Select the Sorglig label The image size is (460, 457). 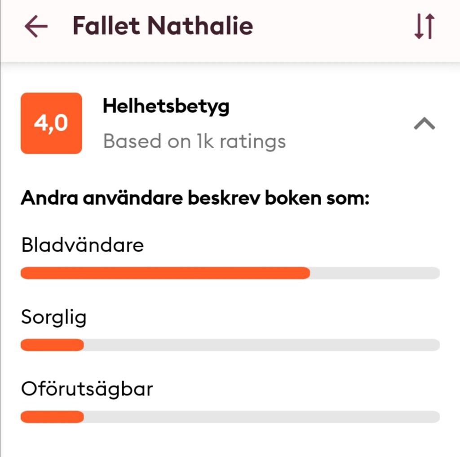click(53, 318)
